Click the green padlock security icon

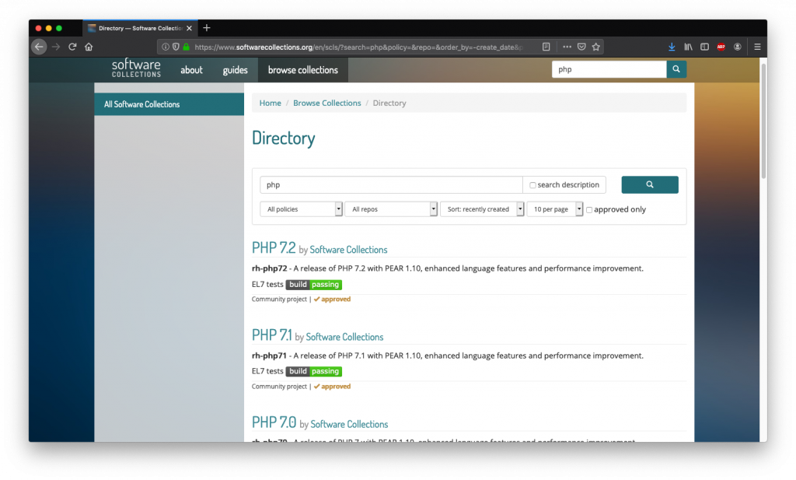(x=187, y=47)
